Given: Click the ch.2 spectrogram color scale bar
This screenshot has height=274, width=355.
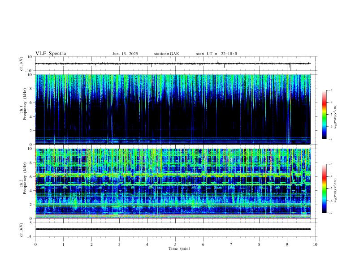Looking at the screenshot, I should [x=324, y=188].
